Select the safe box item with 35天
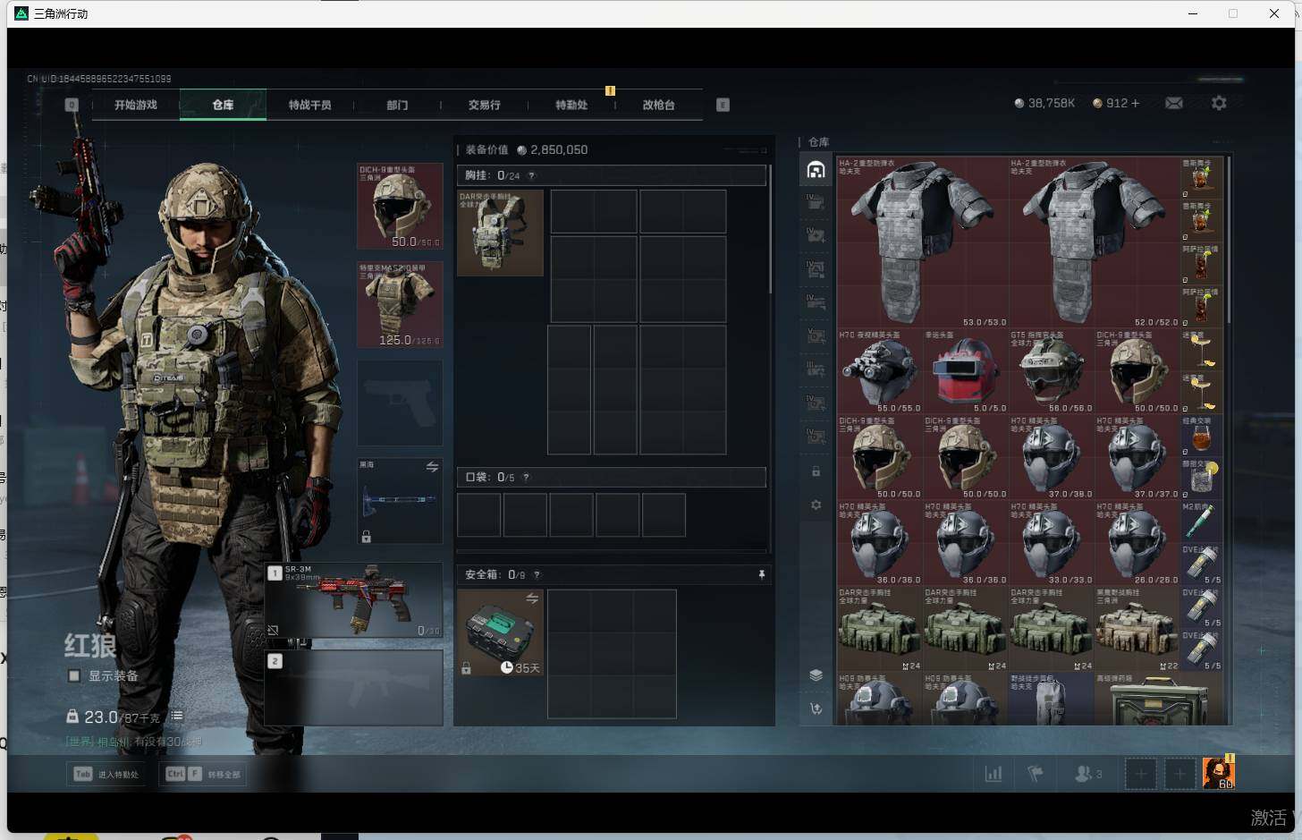The image size is (1302, 840). [x=500, y=632]
